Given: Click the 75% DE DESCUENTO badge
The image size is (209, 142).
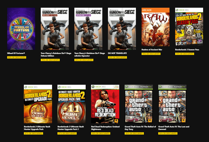Looking at the screenshot, I should [x=50, y=60].
